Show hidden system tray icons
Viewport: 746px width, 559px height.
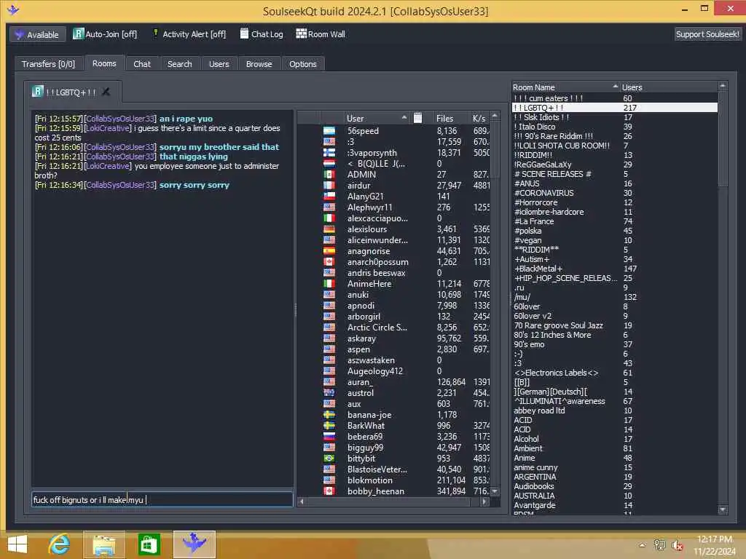click(x=643, y=545)
